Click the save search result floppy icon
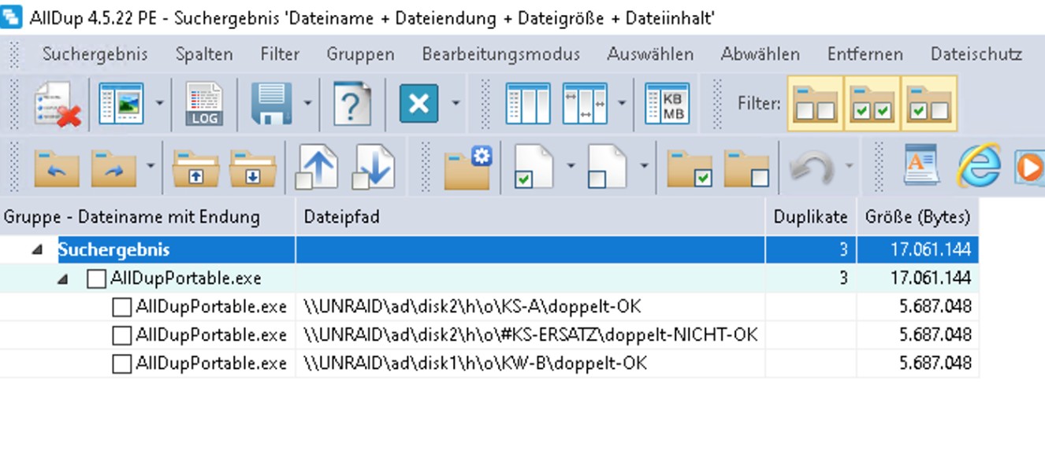 [271, 103]
